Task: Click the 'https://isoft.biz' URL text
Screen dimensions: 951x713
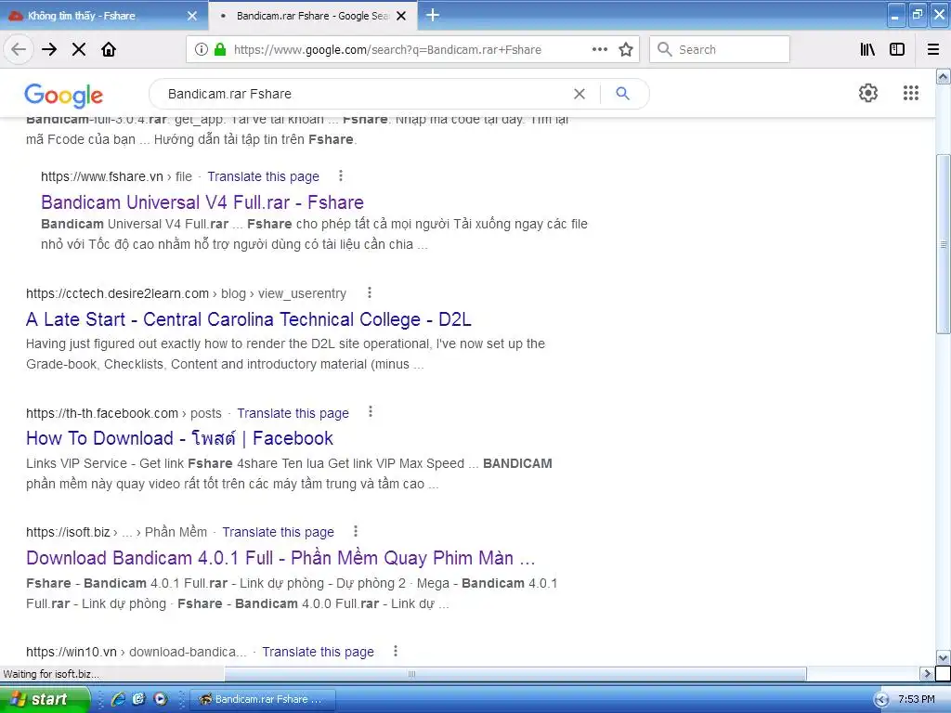Action: tap(68, 532)
